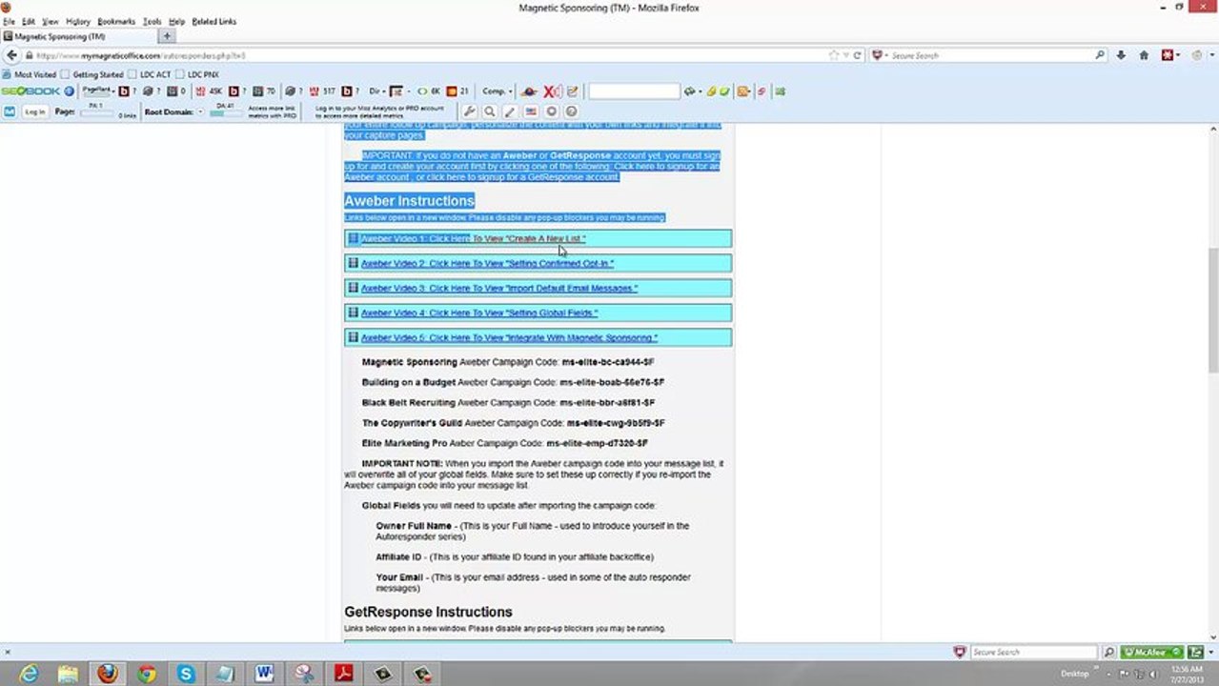The image size is (1219, 686).
Task: Go back with the browser back arrow
Action: click(12, 55)
